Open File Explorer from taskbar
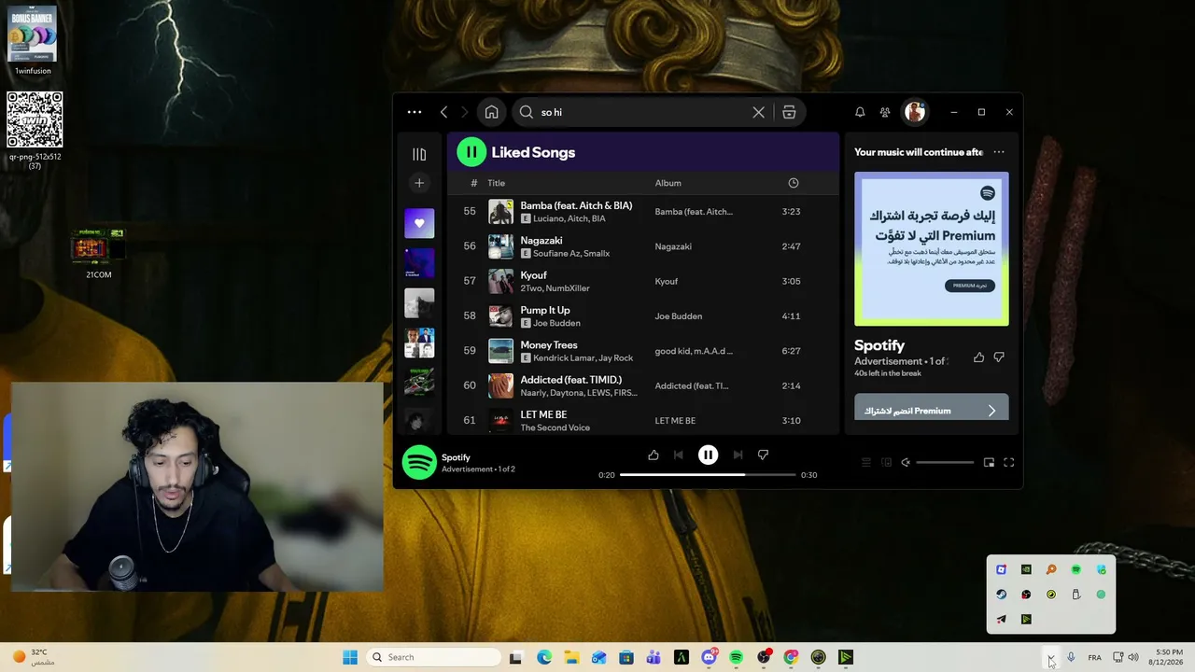The image size is (1195, 672). point(571,657)
